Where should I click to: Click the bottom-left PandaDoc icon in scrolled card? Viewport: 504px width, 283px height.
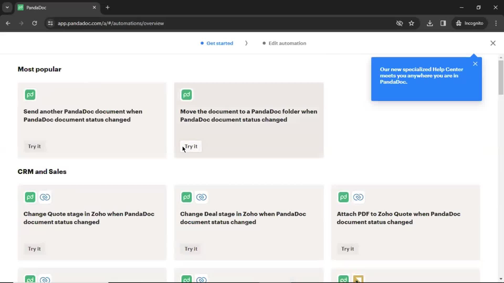pos(30,279)
